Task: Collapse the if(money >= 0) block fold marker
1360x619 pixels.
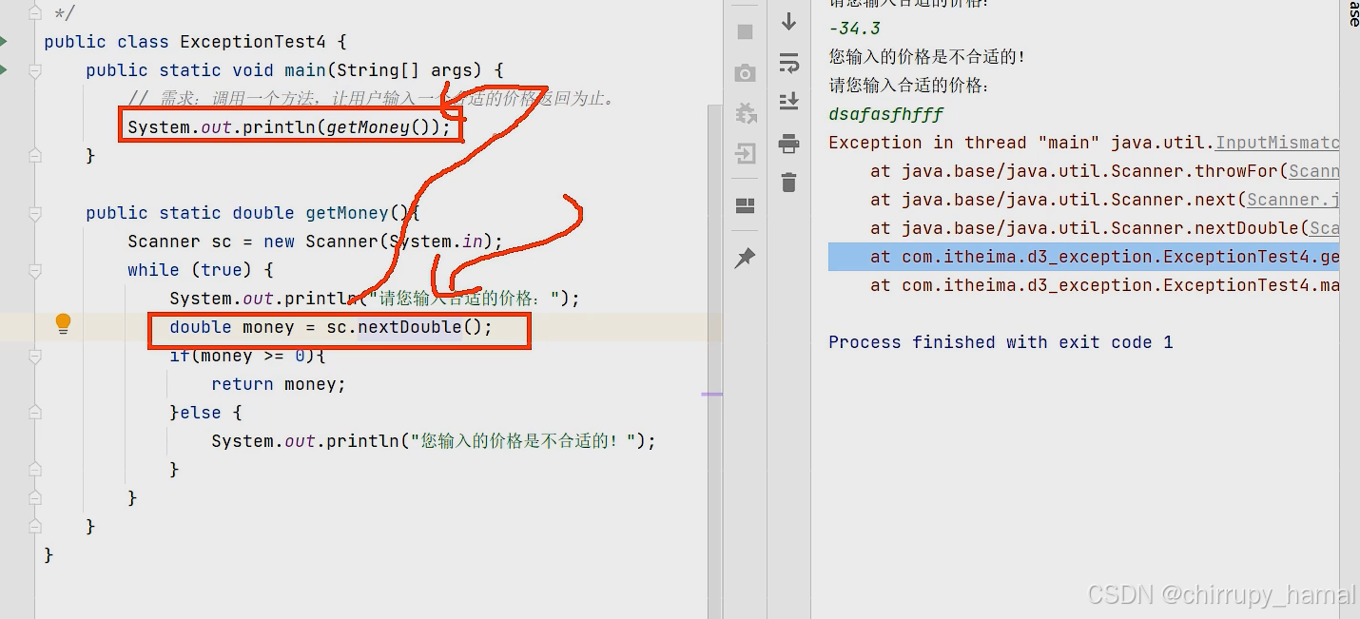Action: (x=35, y=357)
